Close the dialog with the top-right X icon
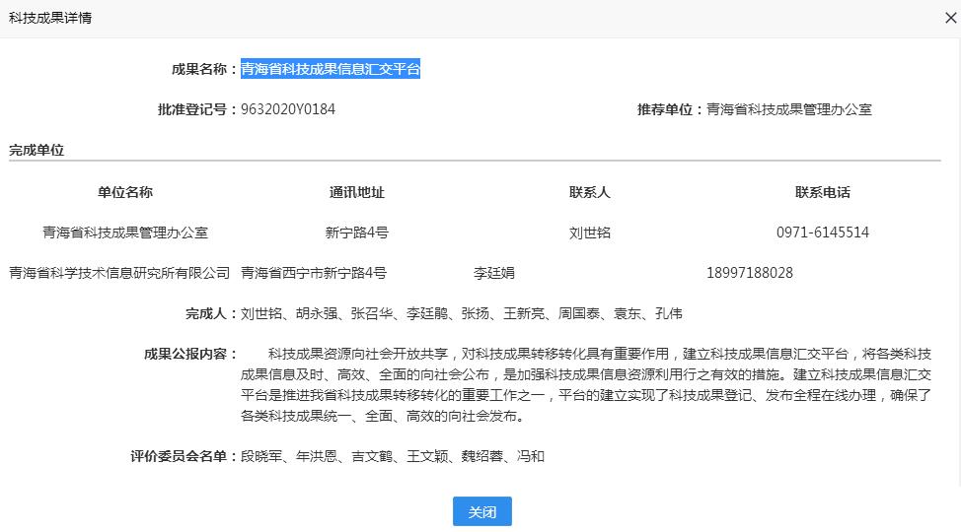961x532 pixels. pyautogui.click(x=950, y=18)
